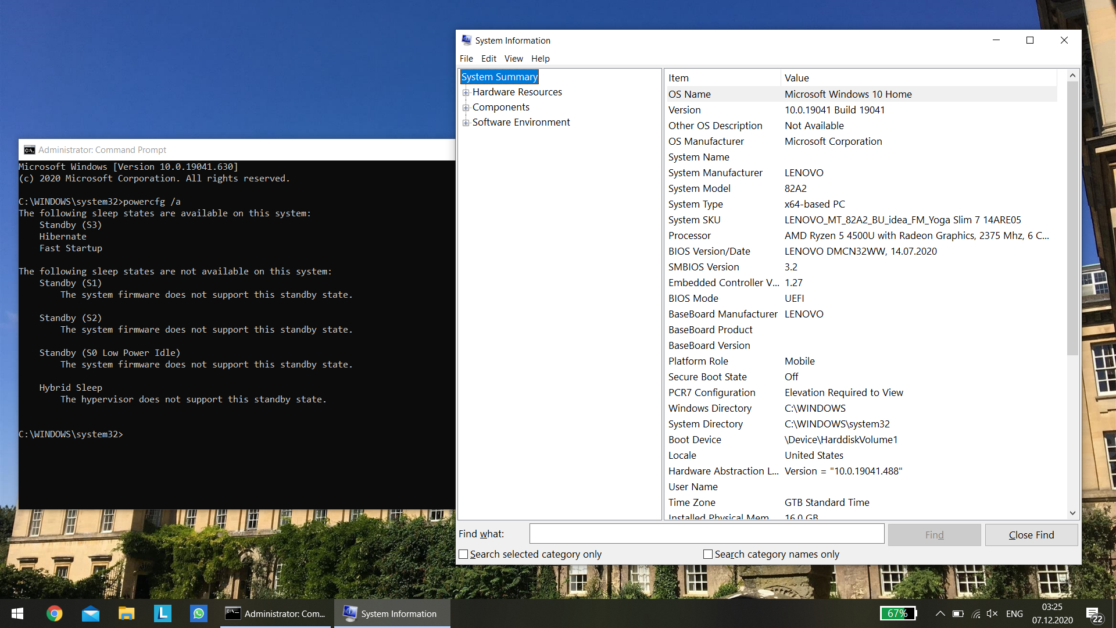1116x628 pixels.
Task: Click the 67% battery indicator in tray
Action: point(898,613)
